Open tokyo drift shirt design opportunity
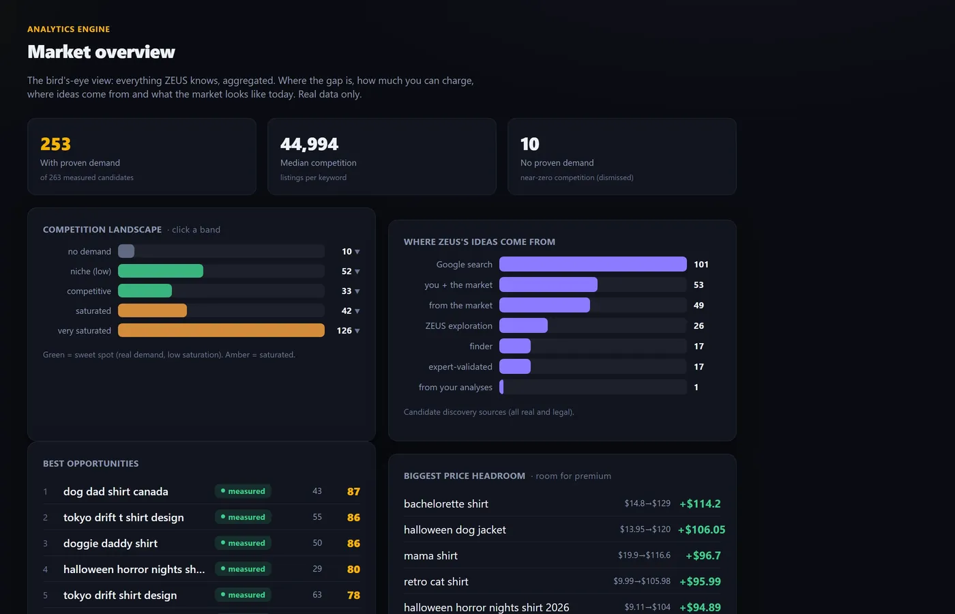 [x=201, y=595]
